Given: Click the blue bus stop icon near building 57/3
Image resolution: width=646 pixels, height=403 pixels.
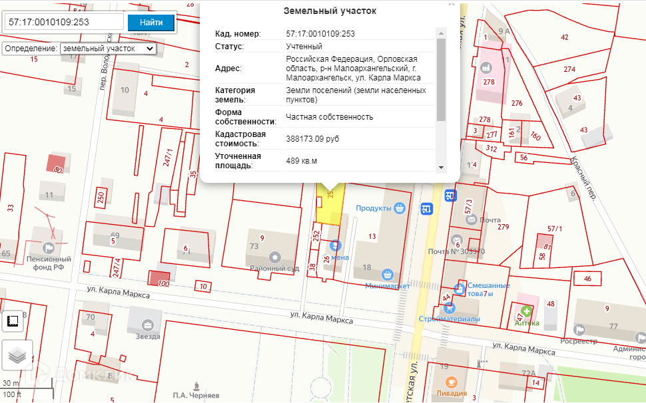Looking at the screenshot, I should tap(451, 196).
